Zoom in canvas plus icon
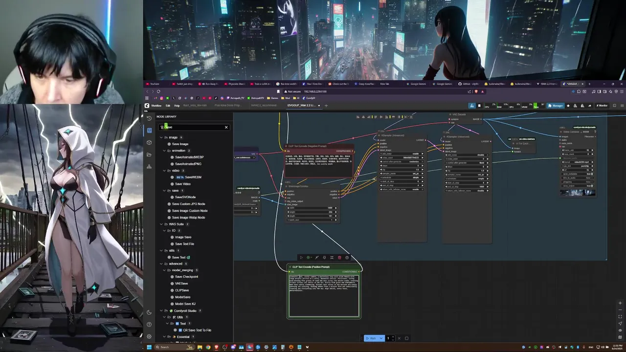Viewport: 626px width, 352px height. [x=620, y=303]
